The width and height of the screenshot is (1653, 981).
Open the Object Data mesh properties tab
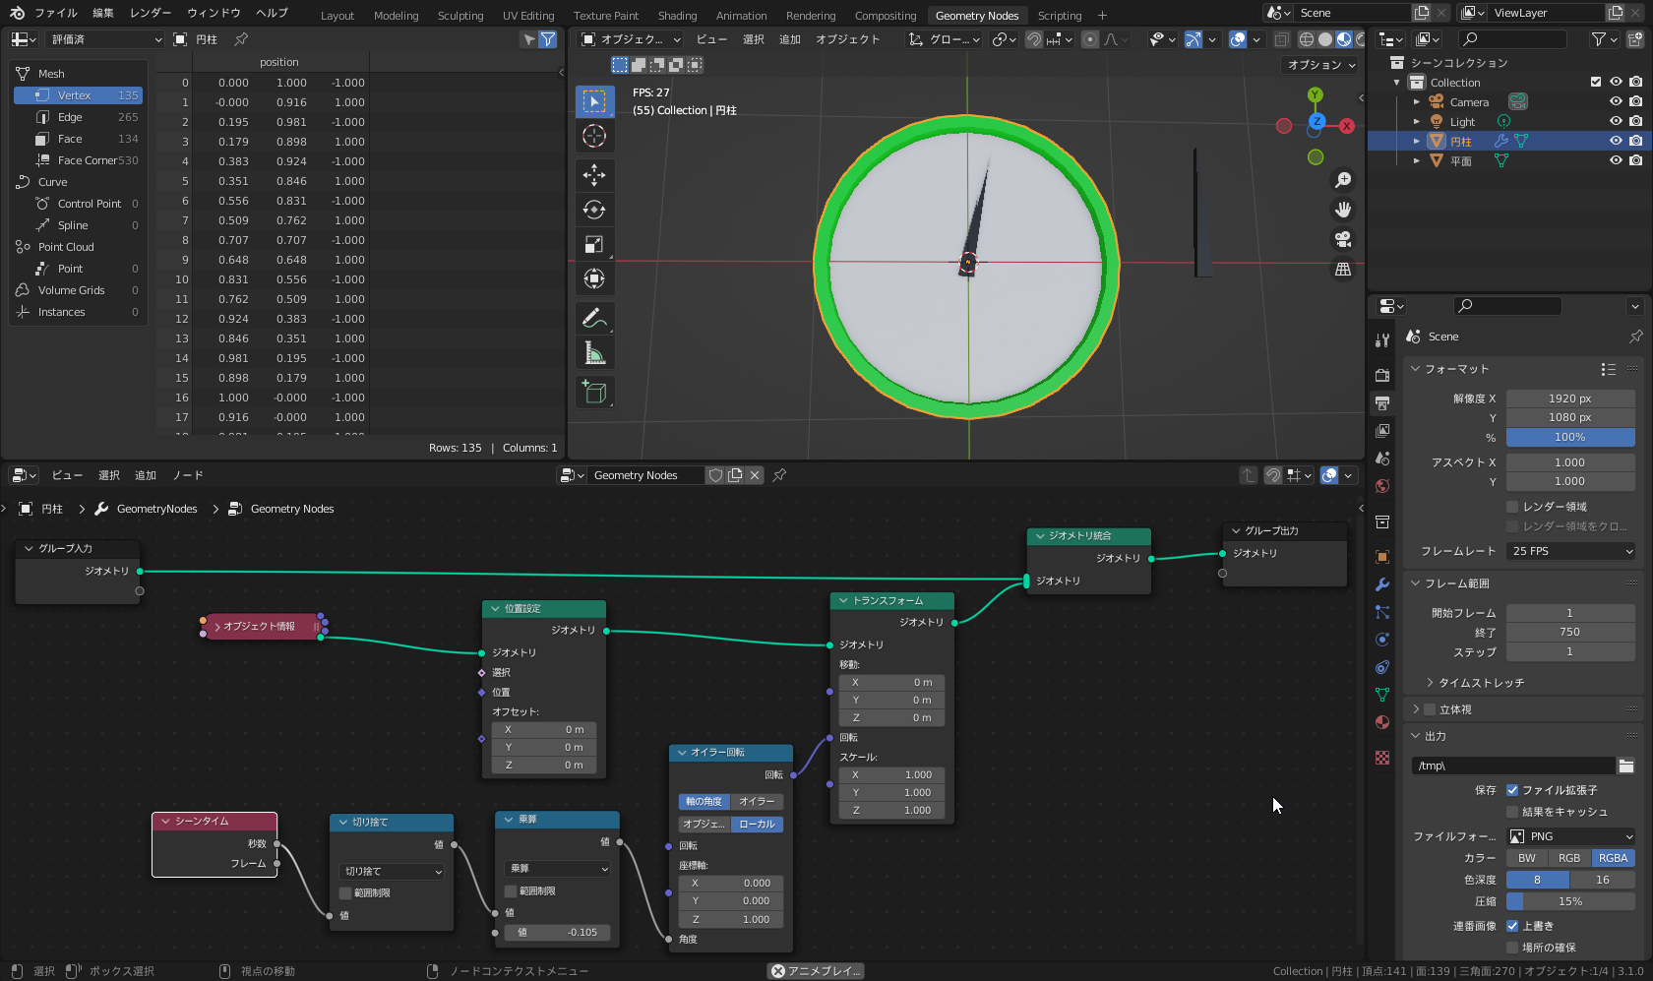pos(1382,695)
